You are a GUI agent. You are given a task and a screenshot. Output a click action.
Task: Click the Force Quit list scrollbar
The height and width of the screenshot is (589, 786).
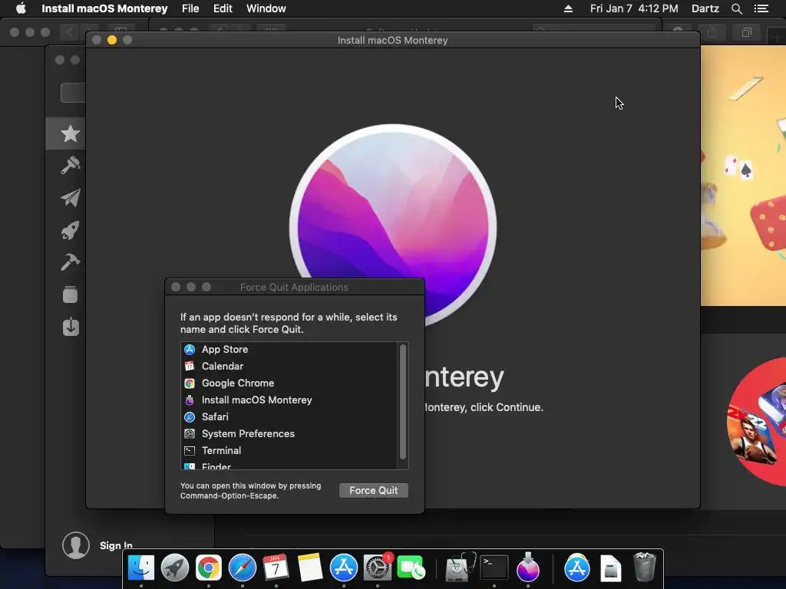(402, 401)
